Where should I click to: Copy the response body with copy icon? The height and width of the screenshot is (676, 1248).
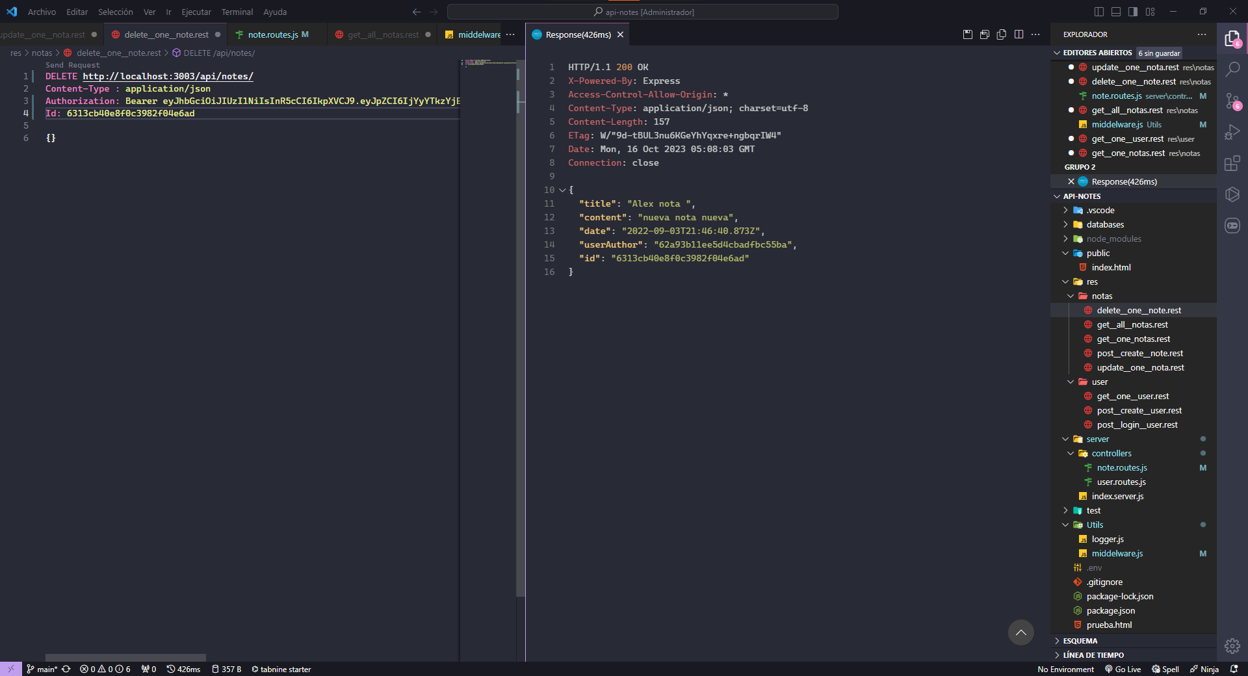[1002, 34]
